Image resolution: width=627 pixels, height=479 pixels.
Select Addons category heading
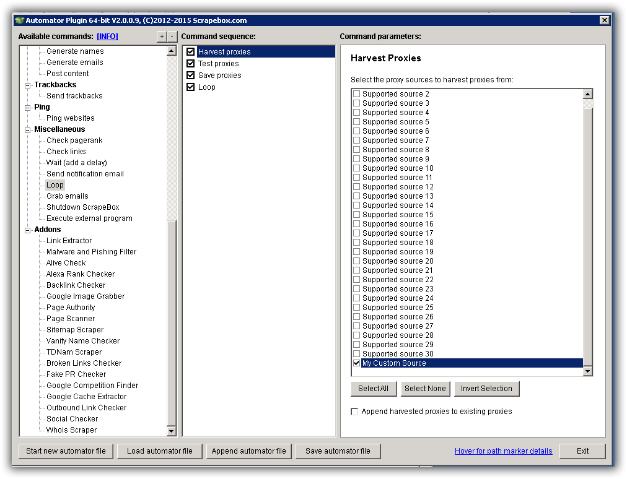point(48,230)
